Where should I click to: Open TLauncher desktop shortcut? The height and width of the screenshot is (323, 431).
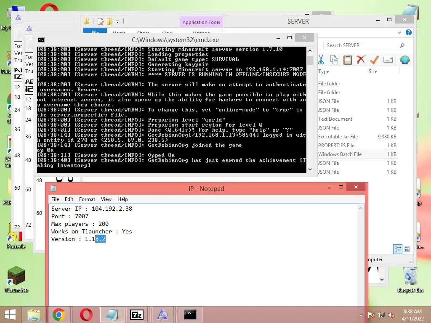coord(16,279)
